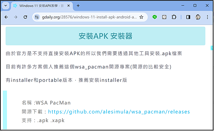This screenshot has height=131, width=214.
Task: Maximize the browser window
Action: coord(195,6)
